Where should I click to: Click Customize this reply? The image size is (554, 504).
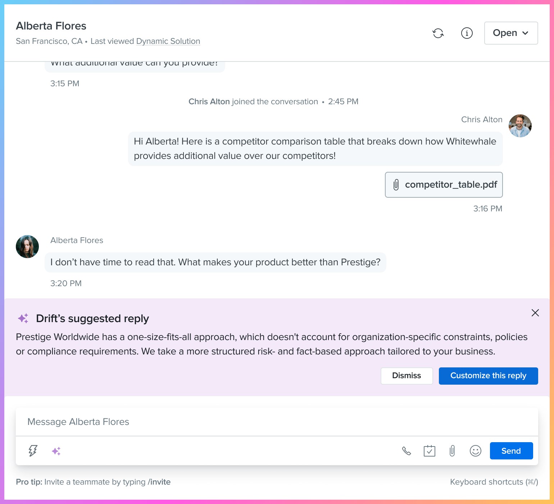488,376
